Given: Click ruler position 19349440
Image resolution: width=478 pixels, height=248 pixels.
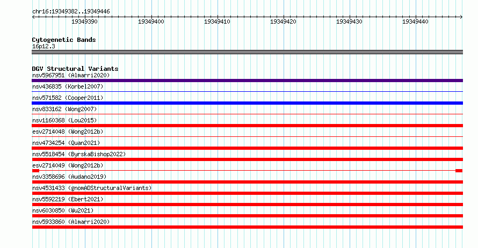Looking at the screenshot, I should [415, 21].
